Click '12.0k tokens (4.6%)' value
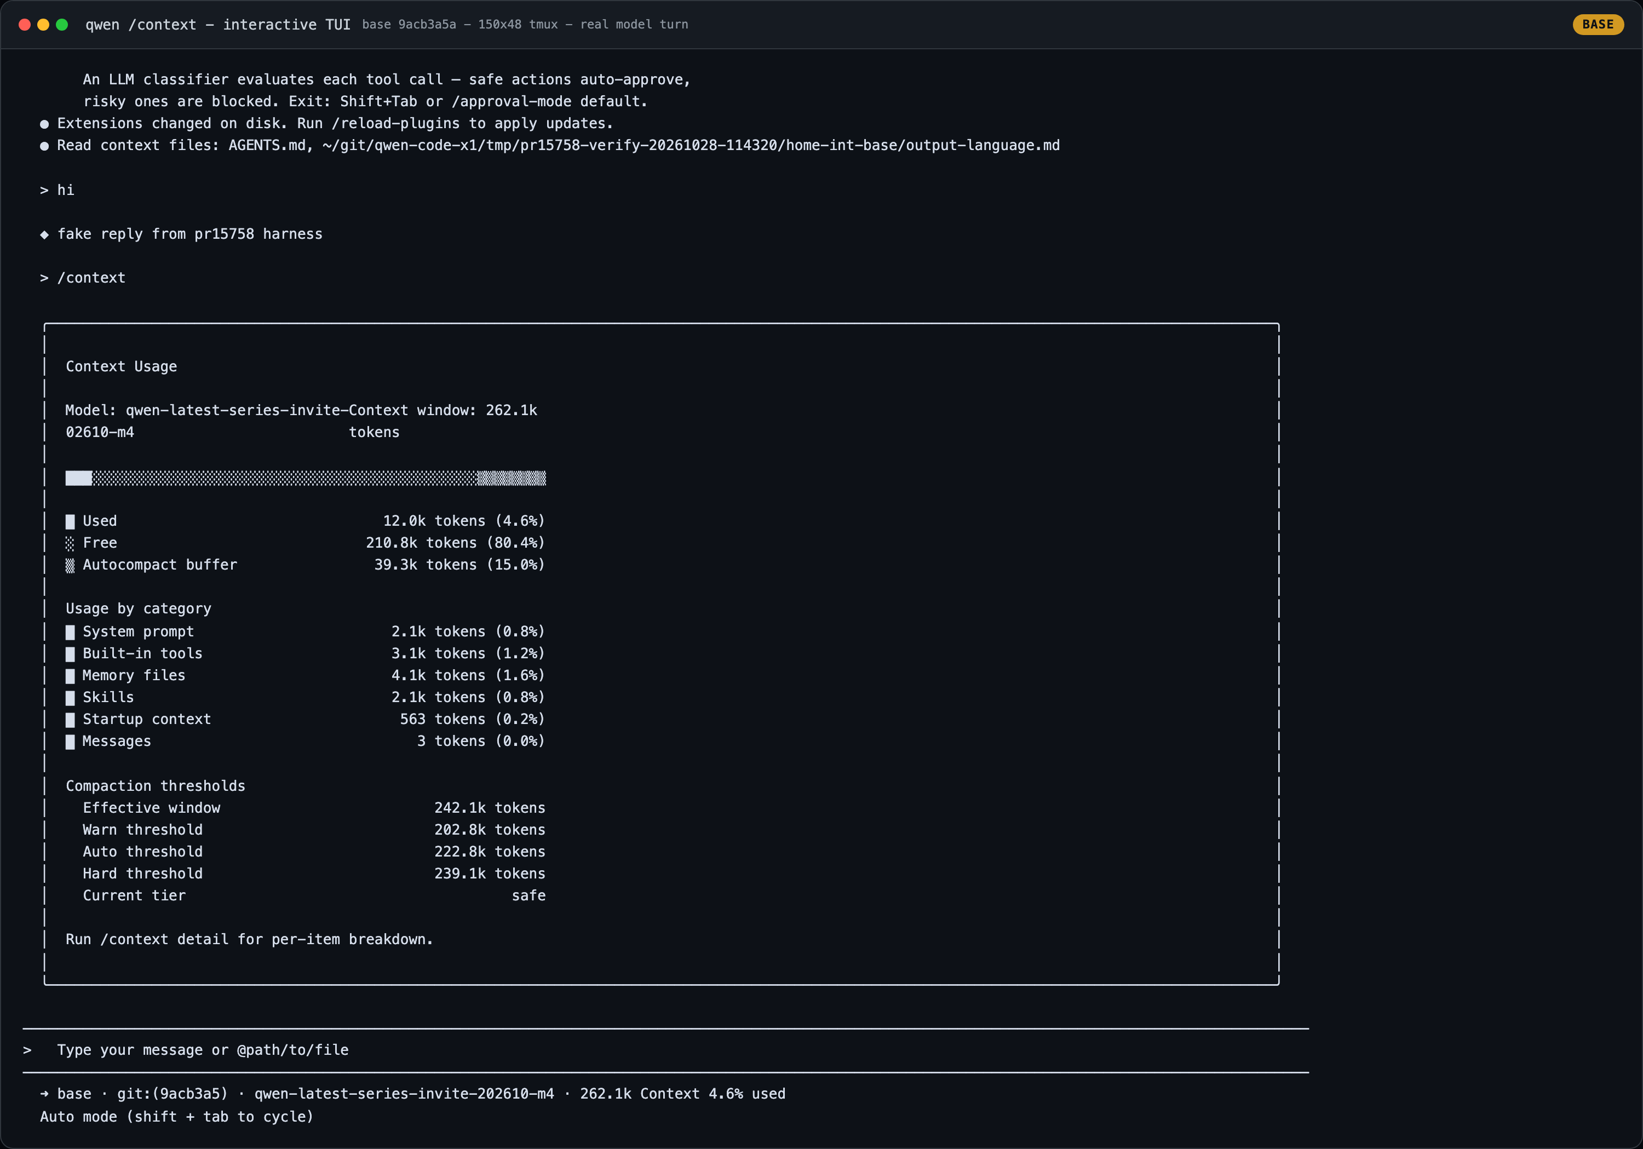The width and height of the screenshot is (1643, 1149). point(464,521)
